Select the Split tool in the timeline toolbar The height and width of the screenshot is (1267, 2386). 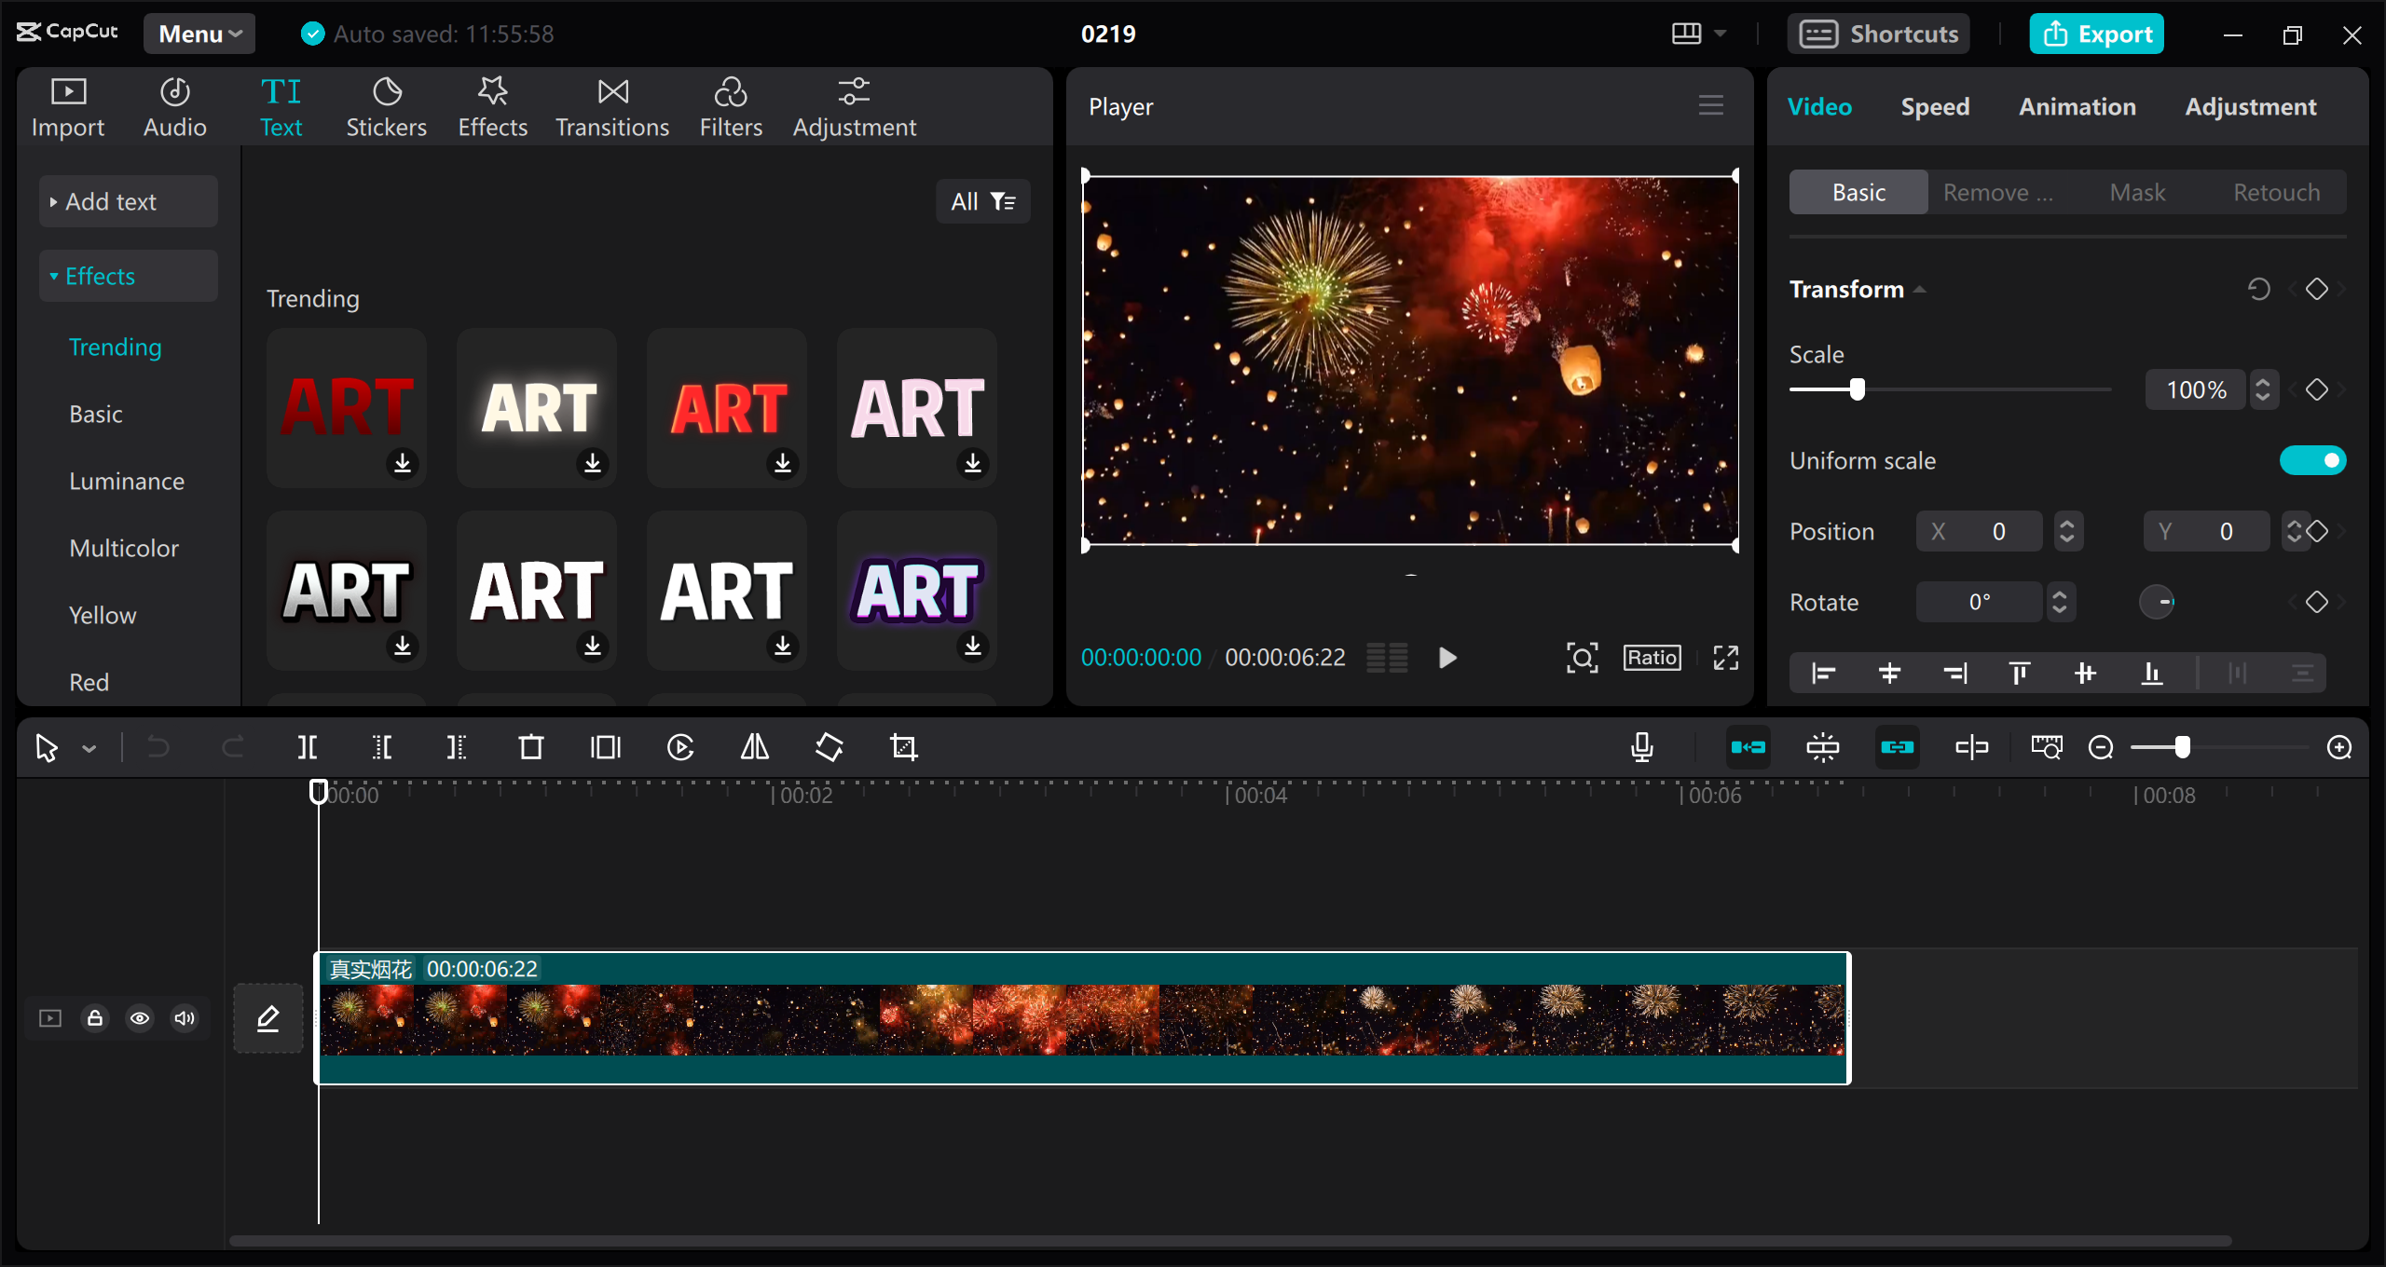click(x=308, y=746)
